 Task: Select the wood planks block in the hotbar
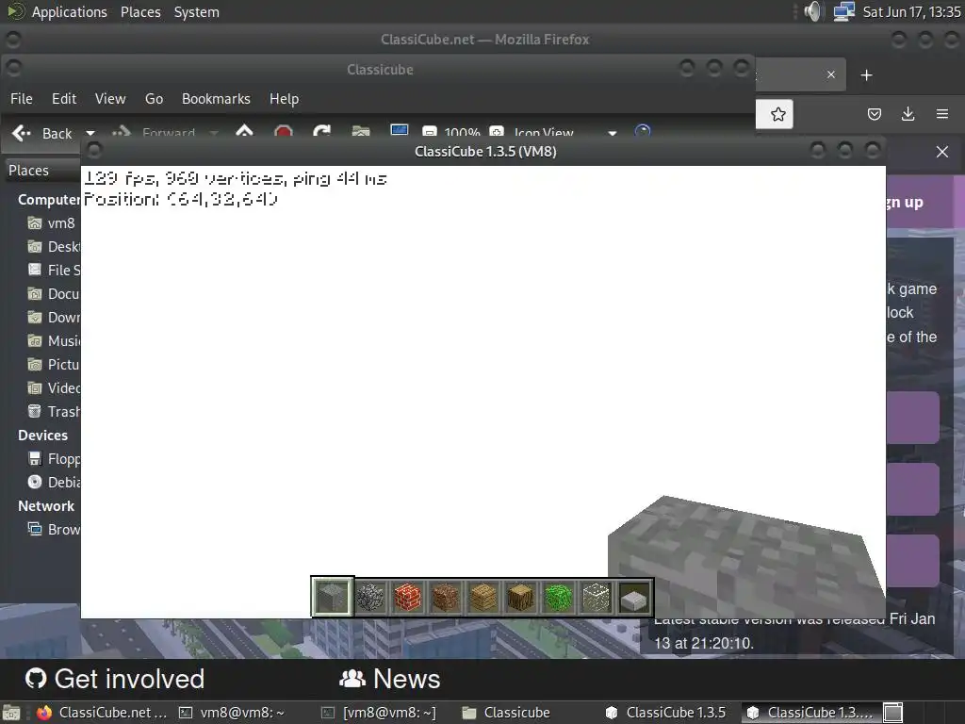click(483, 597)
